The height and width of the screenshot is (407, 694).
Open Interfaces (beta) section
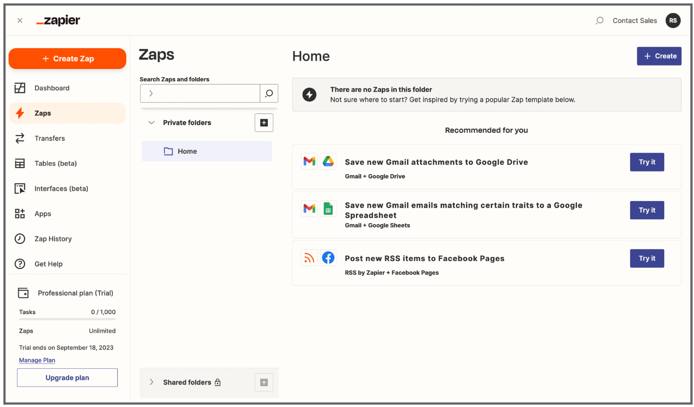point(67,189)
